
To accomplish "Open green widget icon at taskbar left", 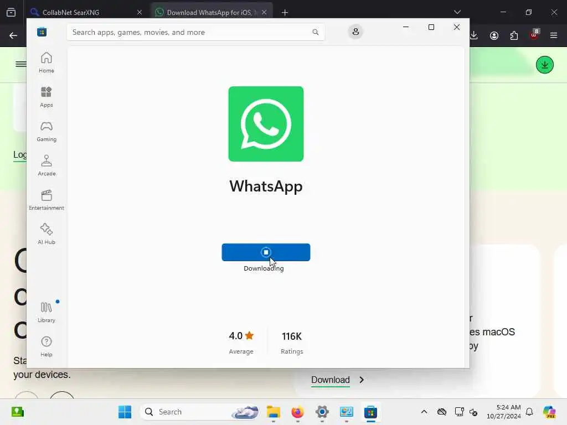I will click(17, 412).
